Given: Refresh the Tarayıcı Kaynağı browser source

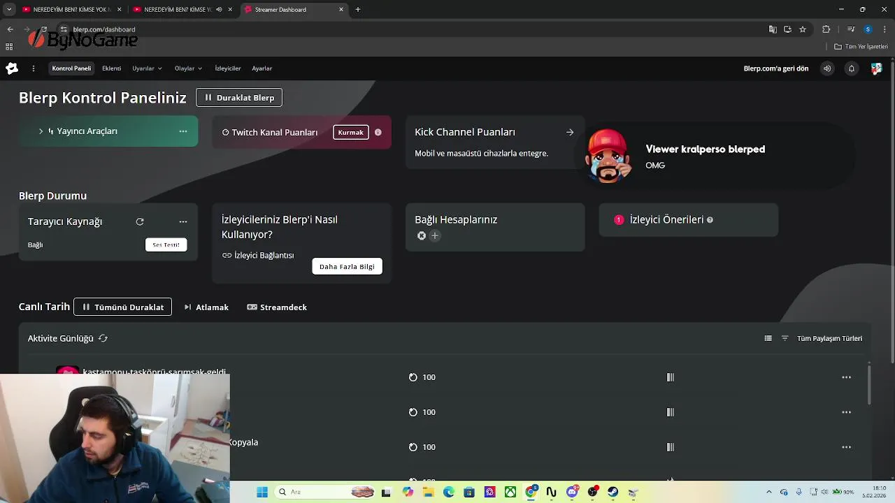Looking at the screenshot, I should [140, 221].
